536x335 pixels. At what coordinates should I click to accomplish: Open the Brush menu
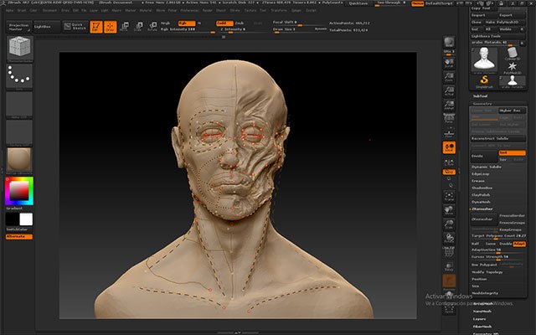(22, 11)
